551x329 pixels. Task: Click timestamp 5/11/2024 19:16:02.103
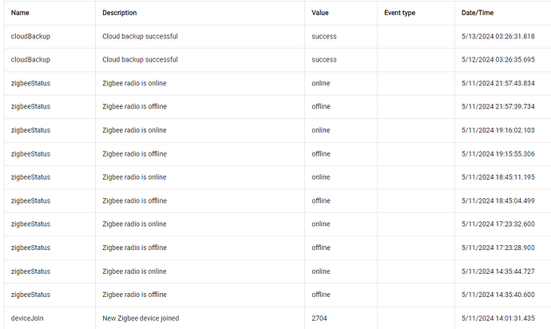pyautogui.click(x=498, y=130)
